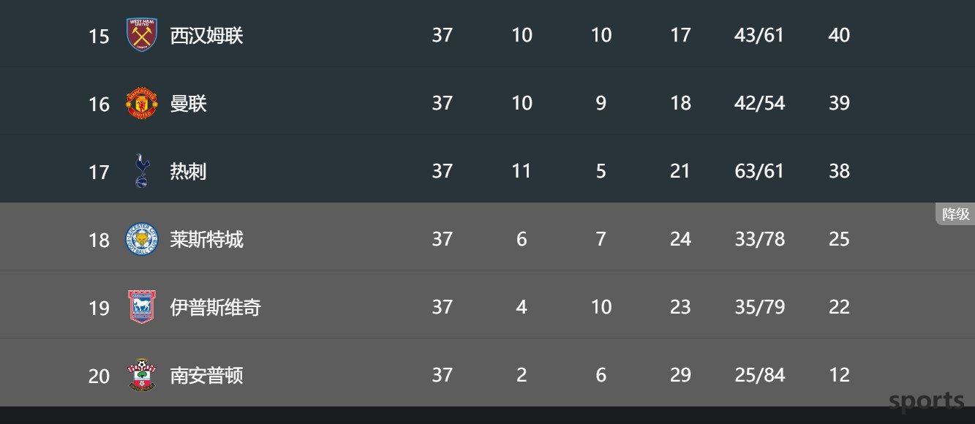Image resolution: width=975 pixels, height=424 pixels.
Task: Click the rank 20 number
Action: click(99, 376)
